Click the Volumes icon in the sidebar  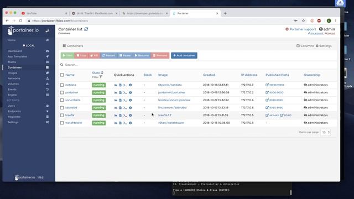point(48,84)
